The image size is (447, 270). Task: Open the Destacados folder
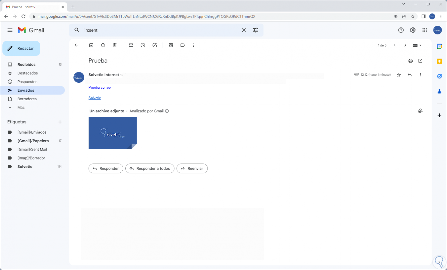[33, 73]
